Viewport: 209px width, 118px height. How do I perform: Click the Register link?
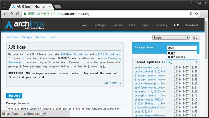pyautogui.click(x=41, y=37)
